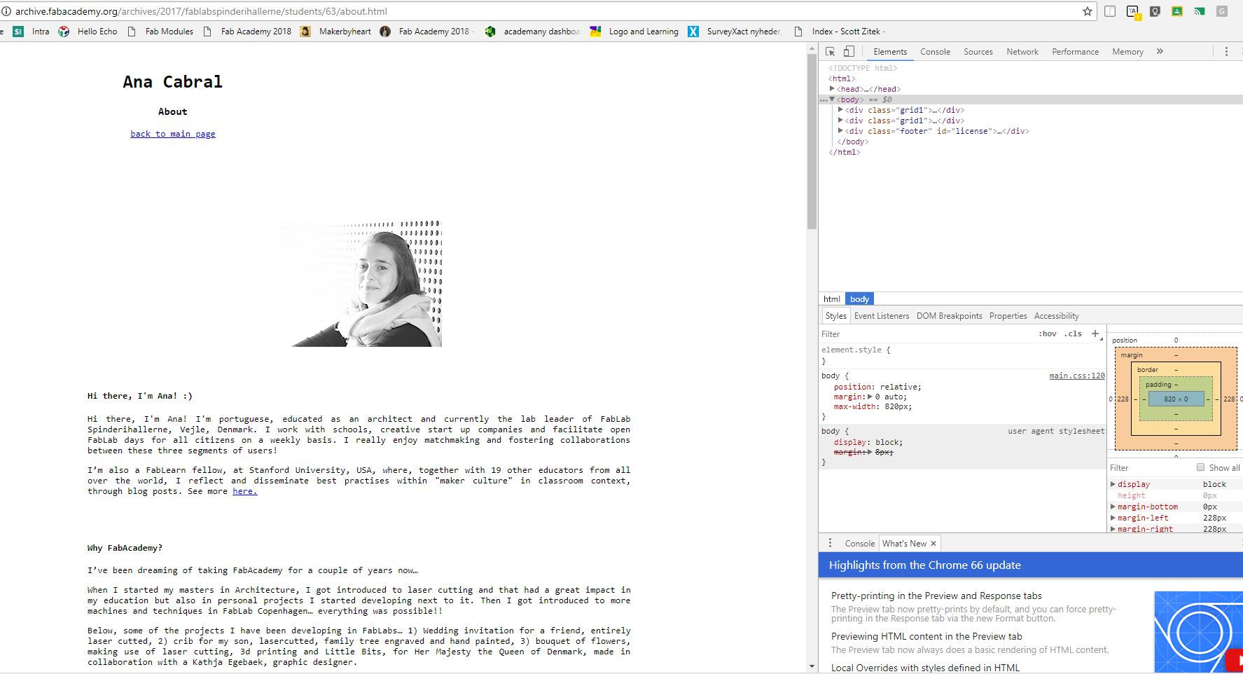Open the Memory tab

(1127, 52)
